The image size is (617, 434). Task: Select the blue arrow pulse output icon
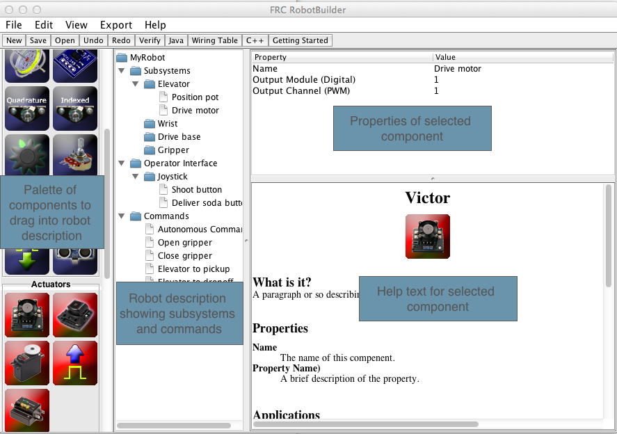74,362
